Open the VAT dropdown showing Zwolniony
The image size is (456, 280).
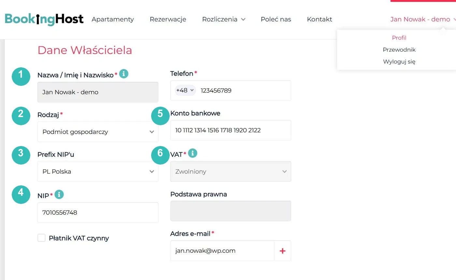click(x=231, y=171)
